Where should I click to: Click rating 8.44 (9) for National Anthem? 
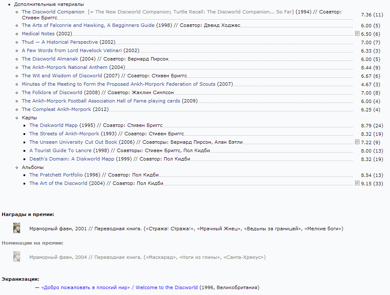371,68
